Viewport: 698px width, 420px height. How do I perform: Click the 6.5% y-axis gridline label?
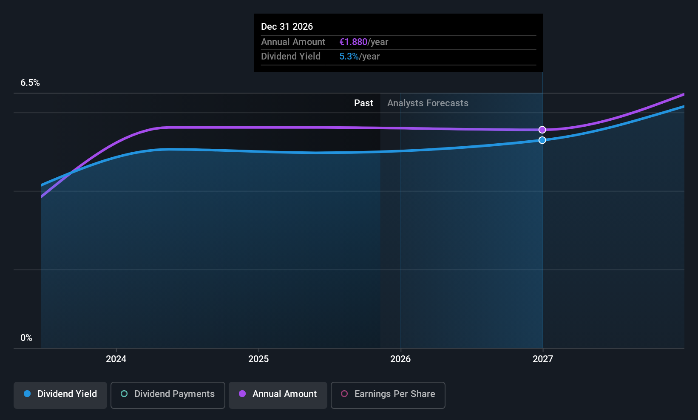point(30,82)
